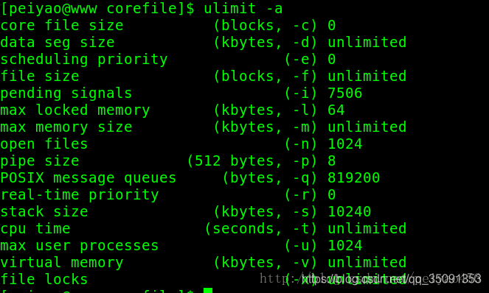The width and height of the screenshot is (489, 293).
Task: Click the 'open files' value 1024
Action: 345,144
